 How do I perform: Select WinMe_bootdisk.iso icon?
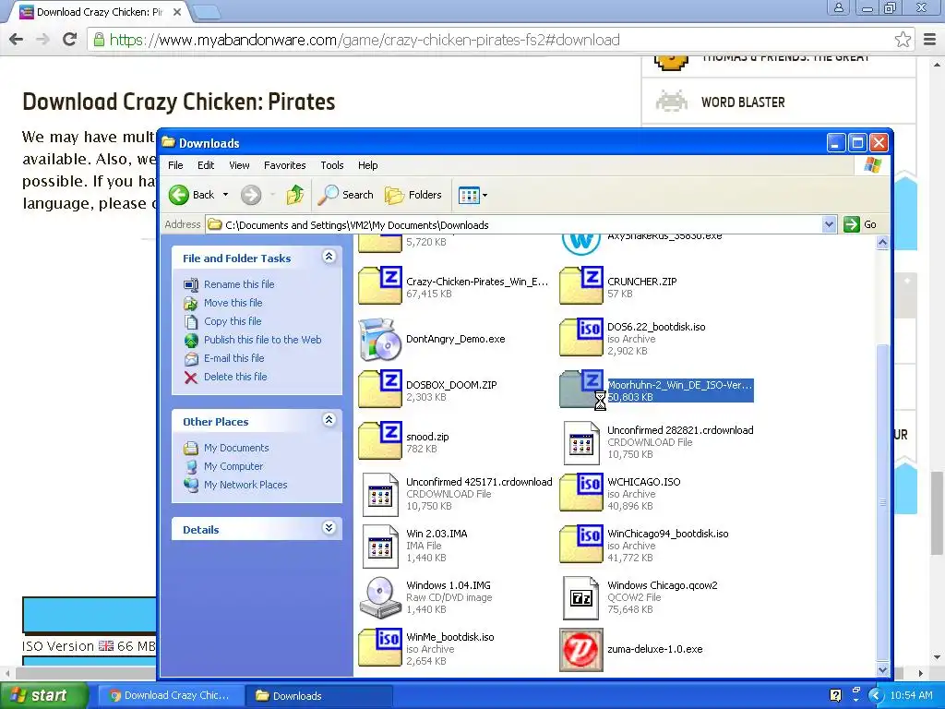(x=379, y=647)
